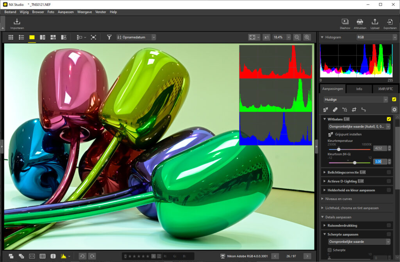
Task: Open the Opnamedatum sort dropdown
Action: click(136, 37)
